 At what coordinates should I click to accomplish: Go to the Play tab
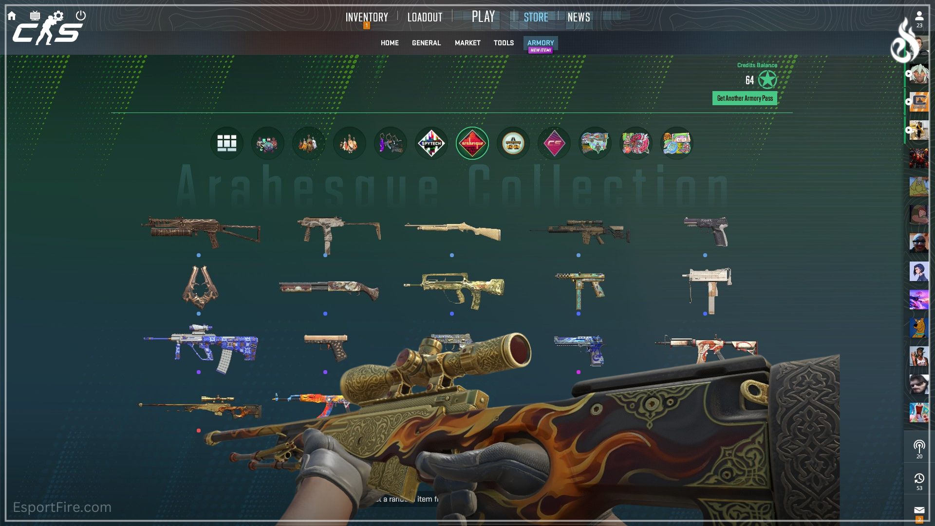point(483,17)
